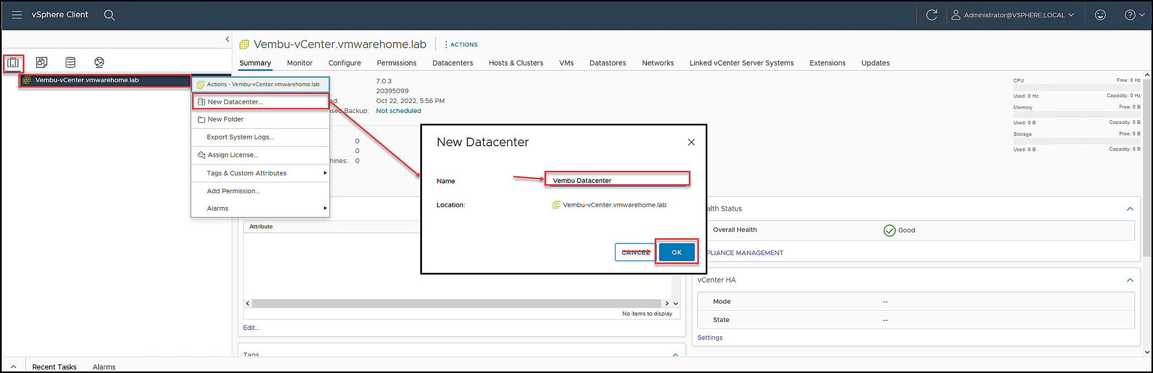Switch to the Hosts & Clusters tab
1153x373 pixels.
pos(516,63)
